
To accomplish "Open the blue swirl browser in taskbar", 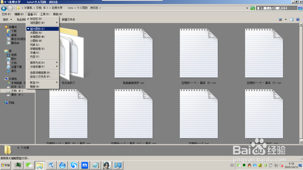I will point(74,165).
